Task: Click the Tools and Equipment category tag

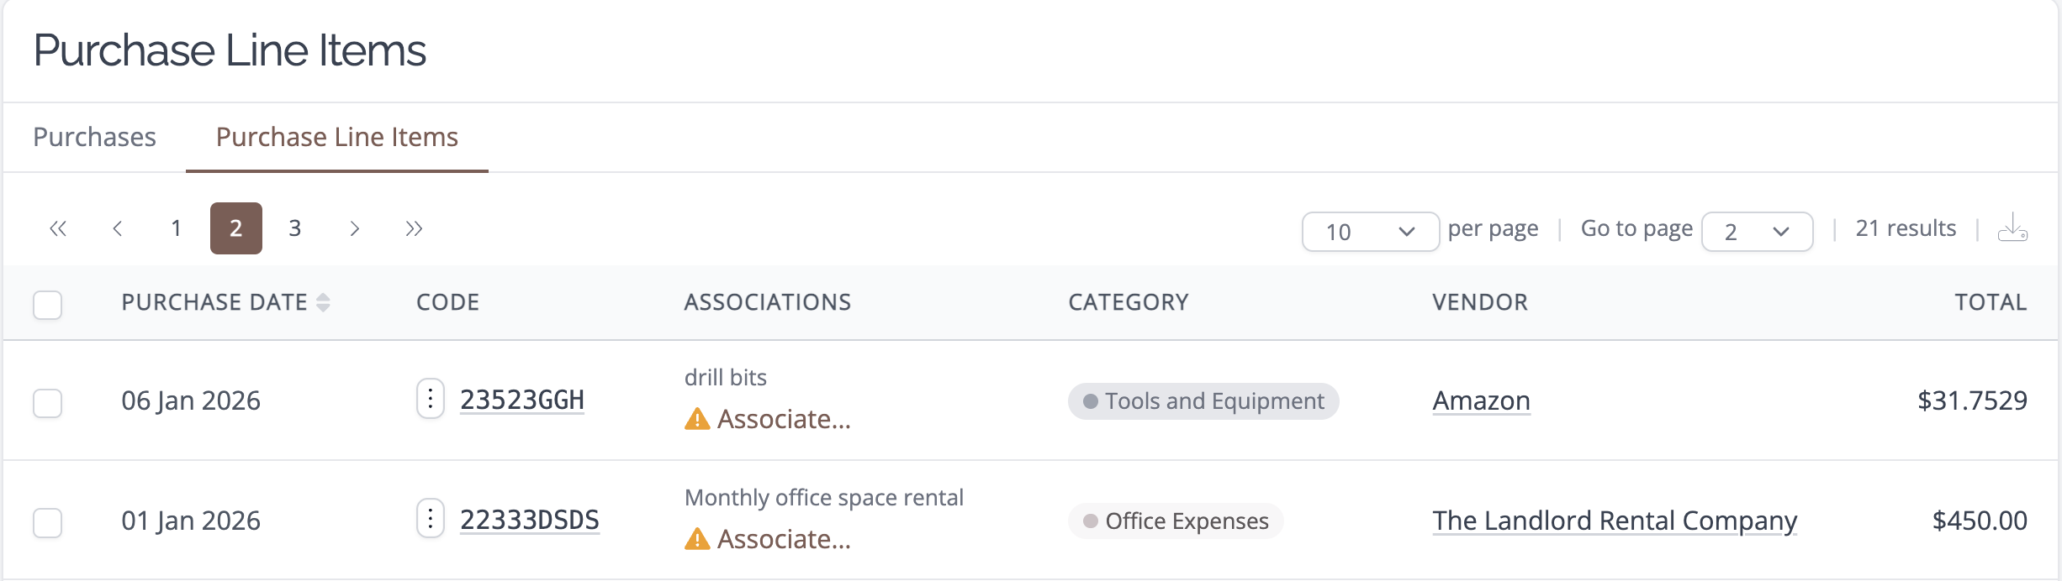Action: click(x=1203, y=401)
